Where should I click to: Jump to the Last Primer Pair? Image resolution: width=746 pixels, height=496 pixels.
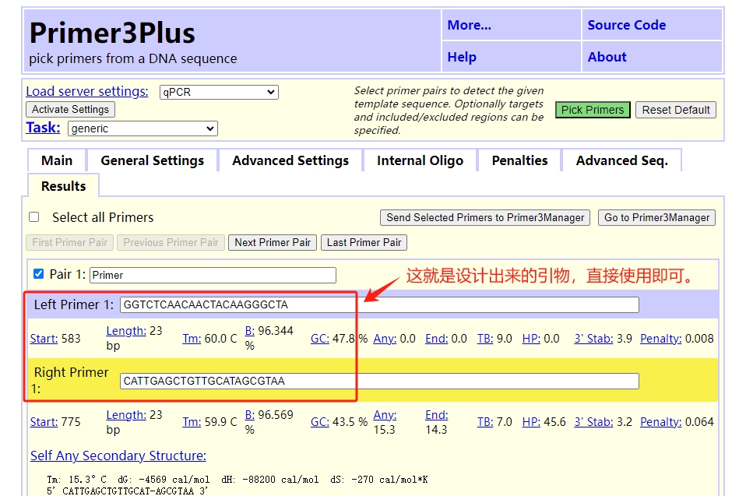(x=364, y=242)
